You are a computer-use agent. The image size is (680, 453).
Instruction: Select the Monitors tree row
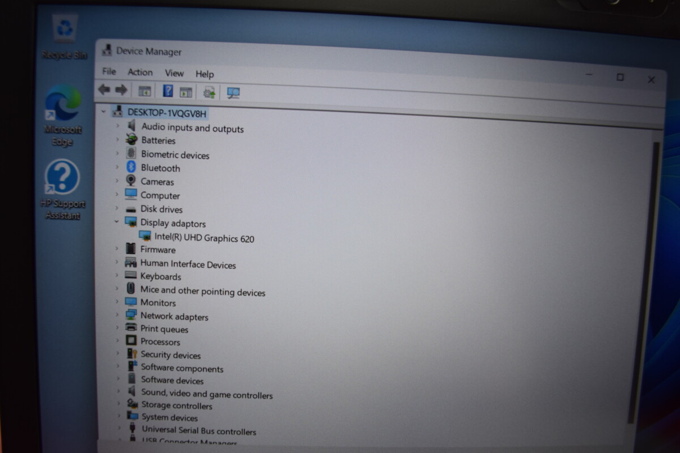click(x=158, y=302)
